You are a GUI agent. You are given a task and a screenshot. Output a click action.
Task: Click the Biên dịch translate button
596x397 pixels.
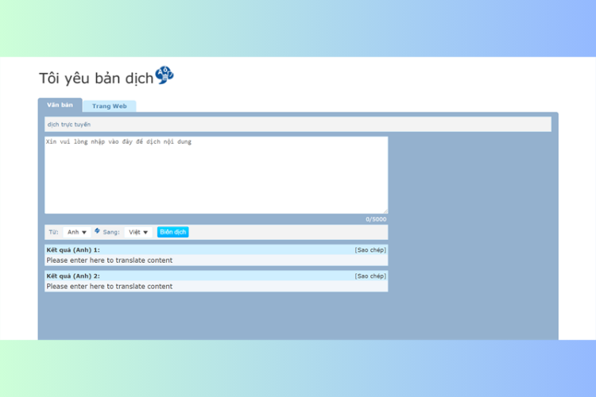pyautogui.click(x=173, y=232)
